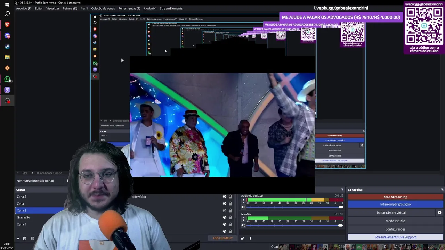This screenshot has width=445, height=250.
Task: Open the greyed Perfil menu
Action: (x=84, y=8)
